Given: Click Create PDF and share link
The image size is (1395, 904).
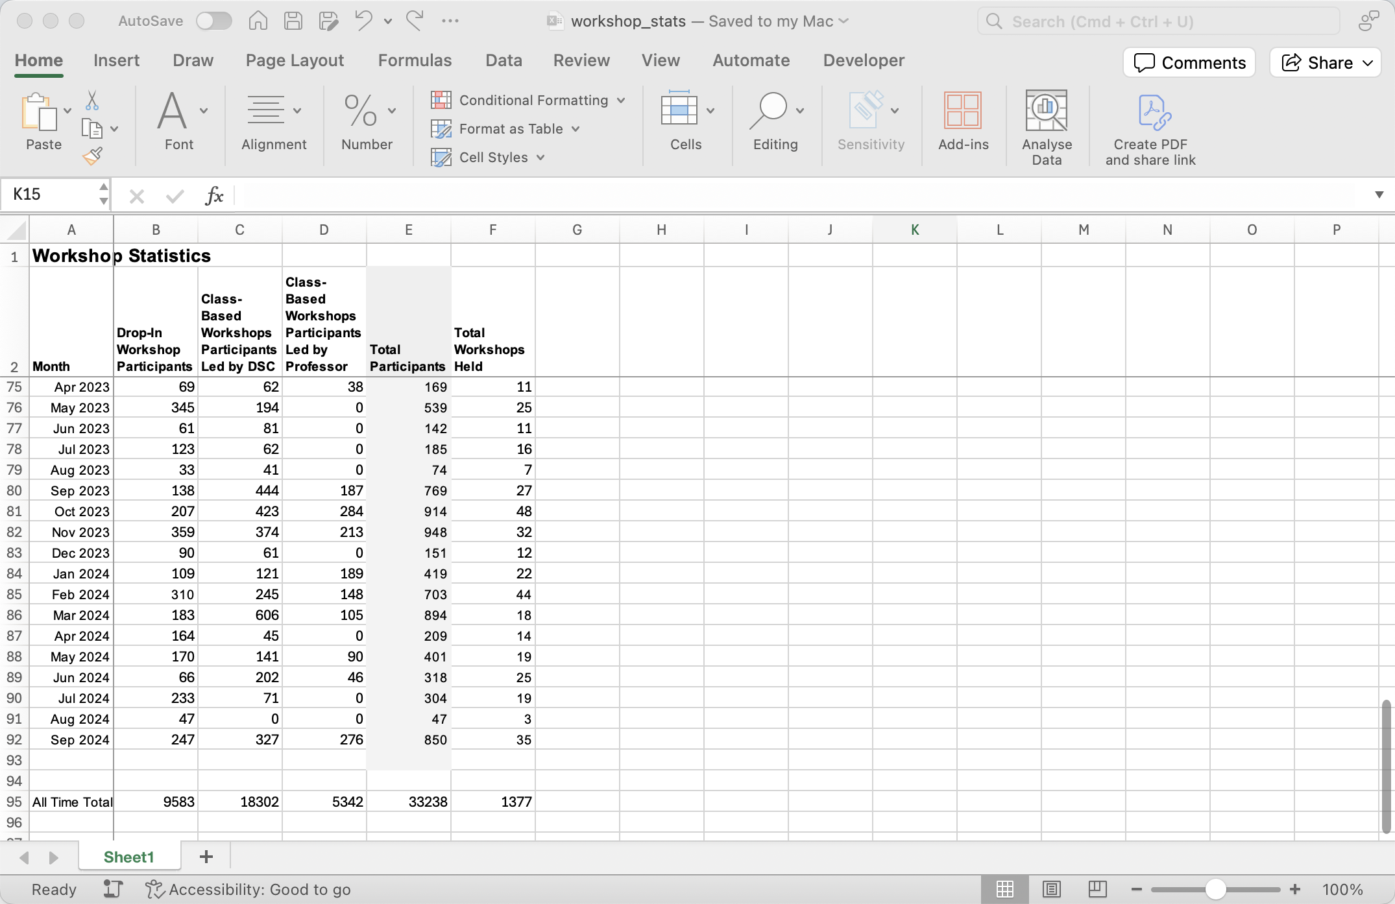Looking at the screenshot, I should (1150, 130).
